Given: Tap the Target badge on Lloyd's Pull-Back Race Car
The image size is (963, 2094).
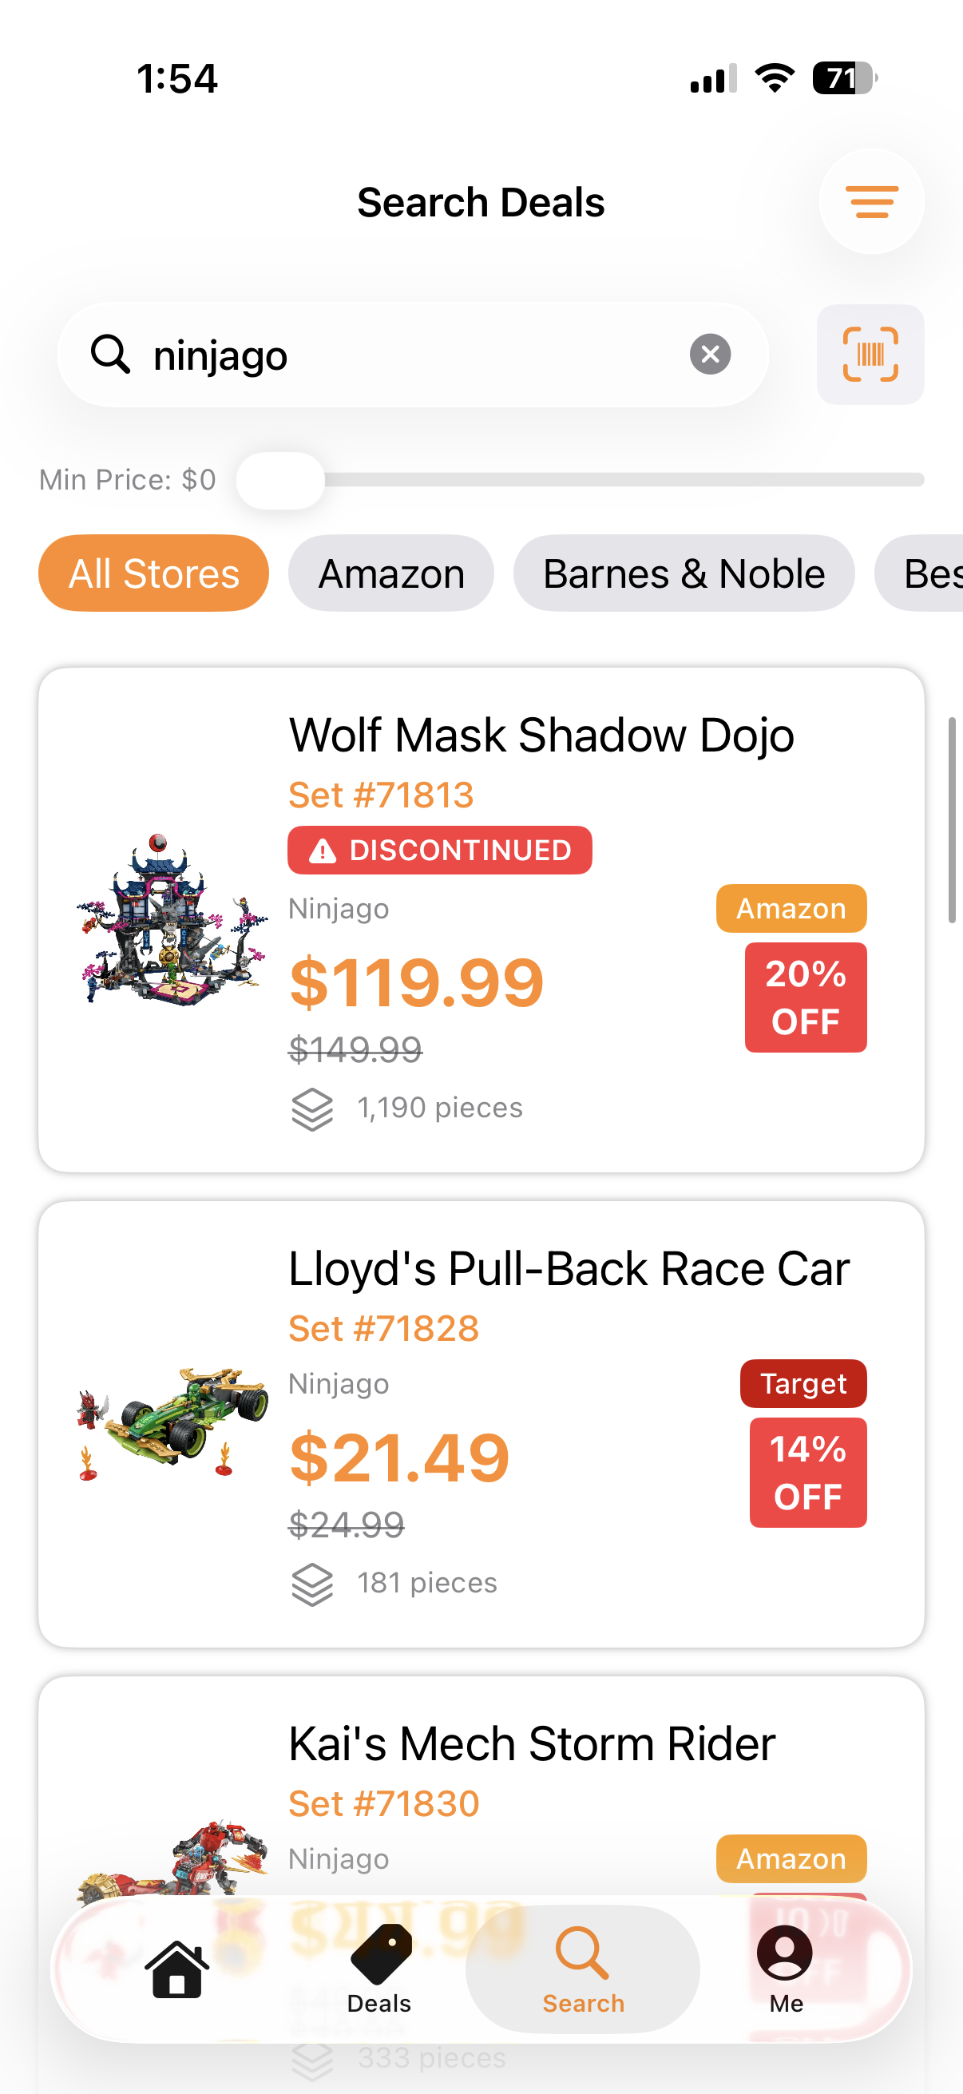Looking at the screenshot, I should (803, 1383).
